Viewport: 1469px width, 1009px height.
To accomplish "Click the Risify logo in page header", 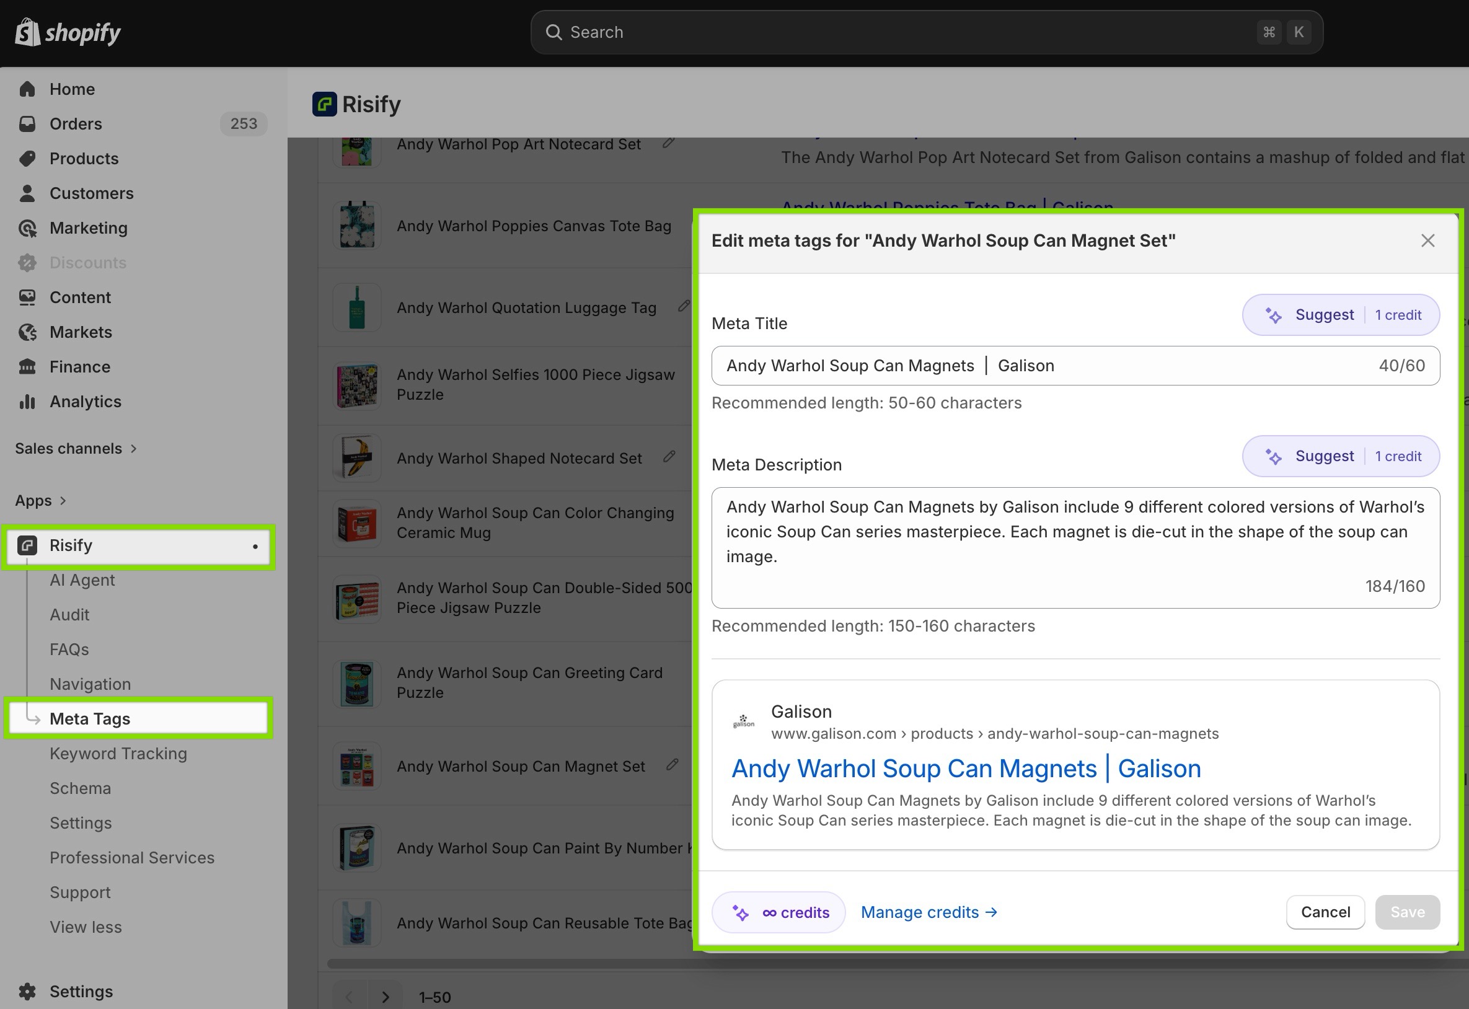I will (x=324, y=104).
